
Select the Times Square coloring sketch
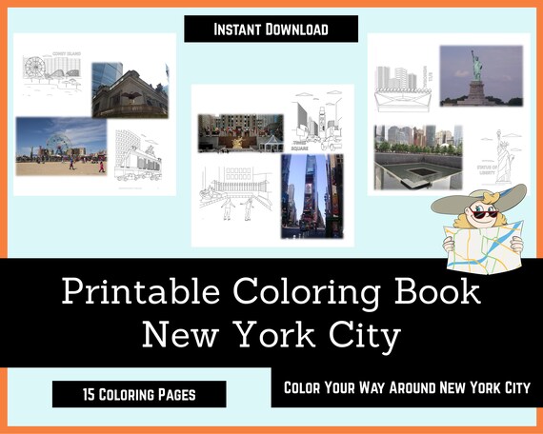click(x=317, y=121)
